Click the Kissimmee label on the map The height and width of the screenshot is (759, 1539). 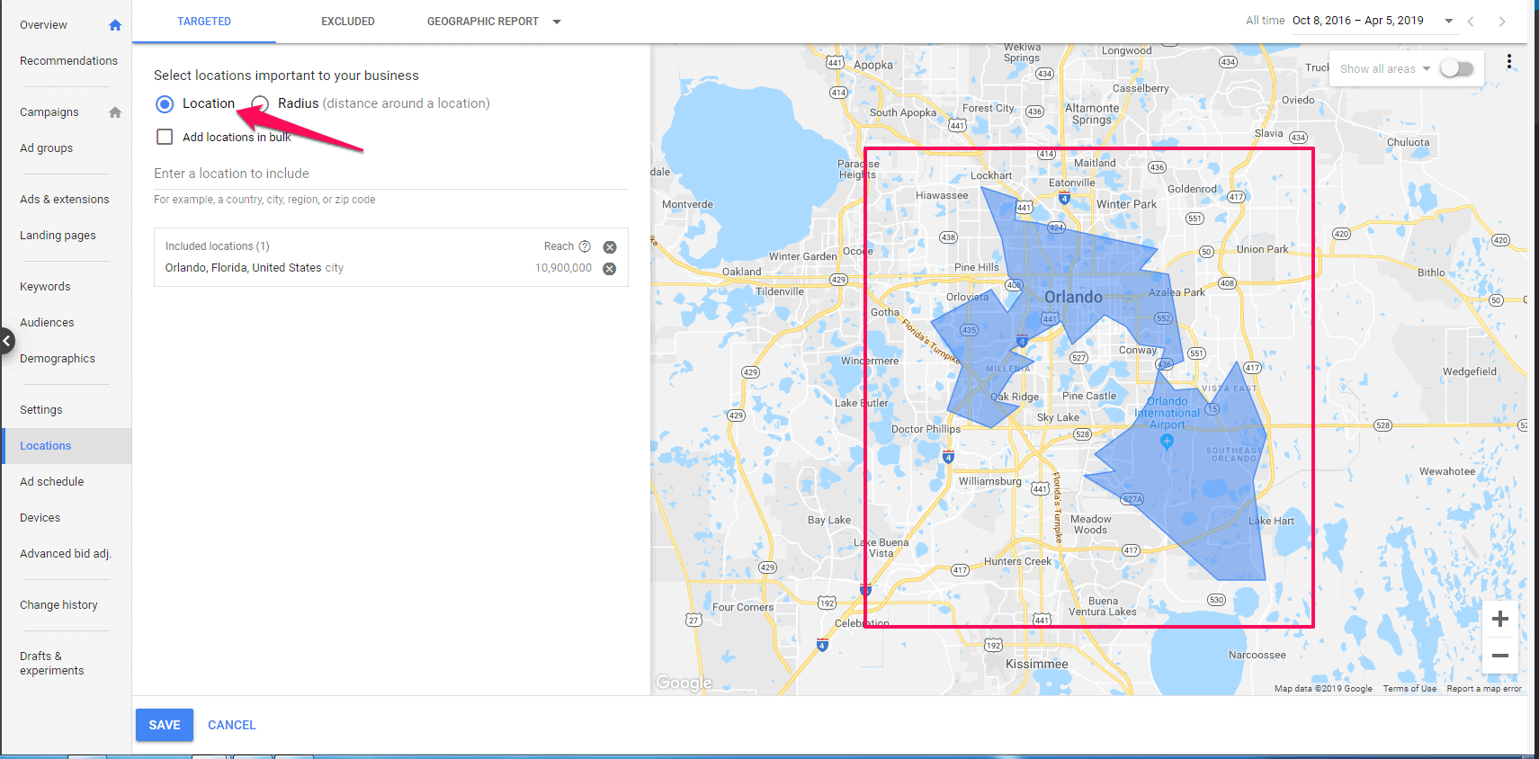click(1037, 665)
